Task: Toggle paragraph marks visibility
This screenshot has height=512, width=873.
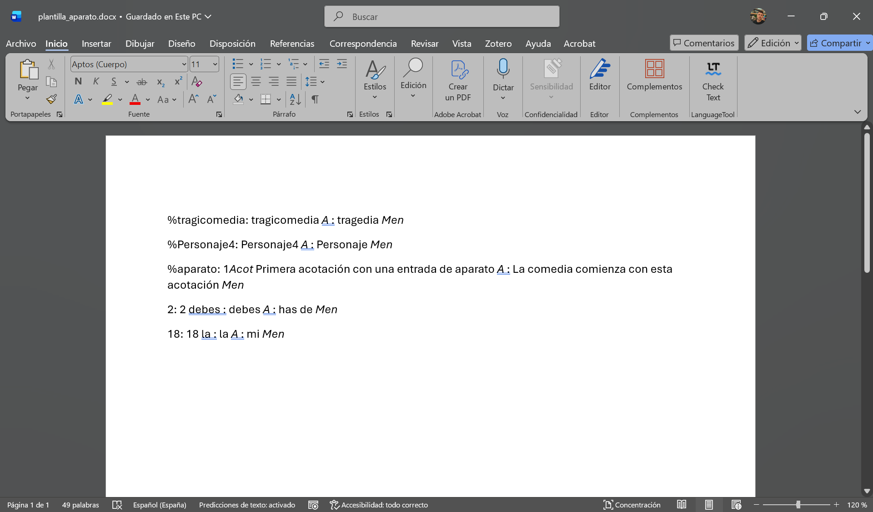Action: point(315,99)
